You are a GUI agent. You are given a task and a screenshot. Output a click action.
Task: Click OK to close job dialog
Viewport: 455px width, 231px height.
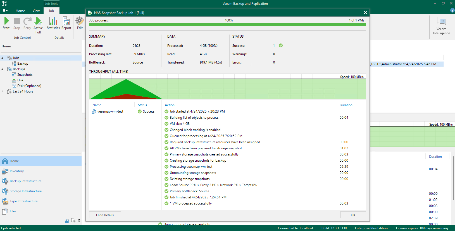pyautogui.click(x=353, y=215)
